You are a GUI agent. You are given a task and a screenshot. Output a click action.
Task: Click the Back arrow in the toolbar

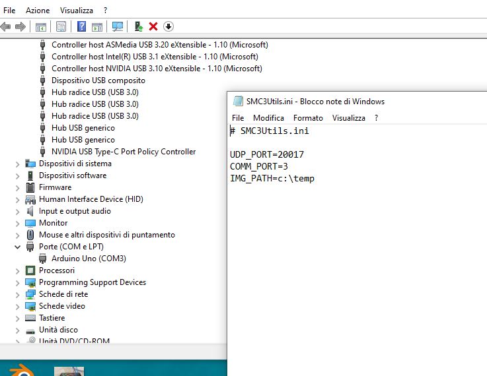tap(6, 26)
